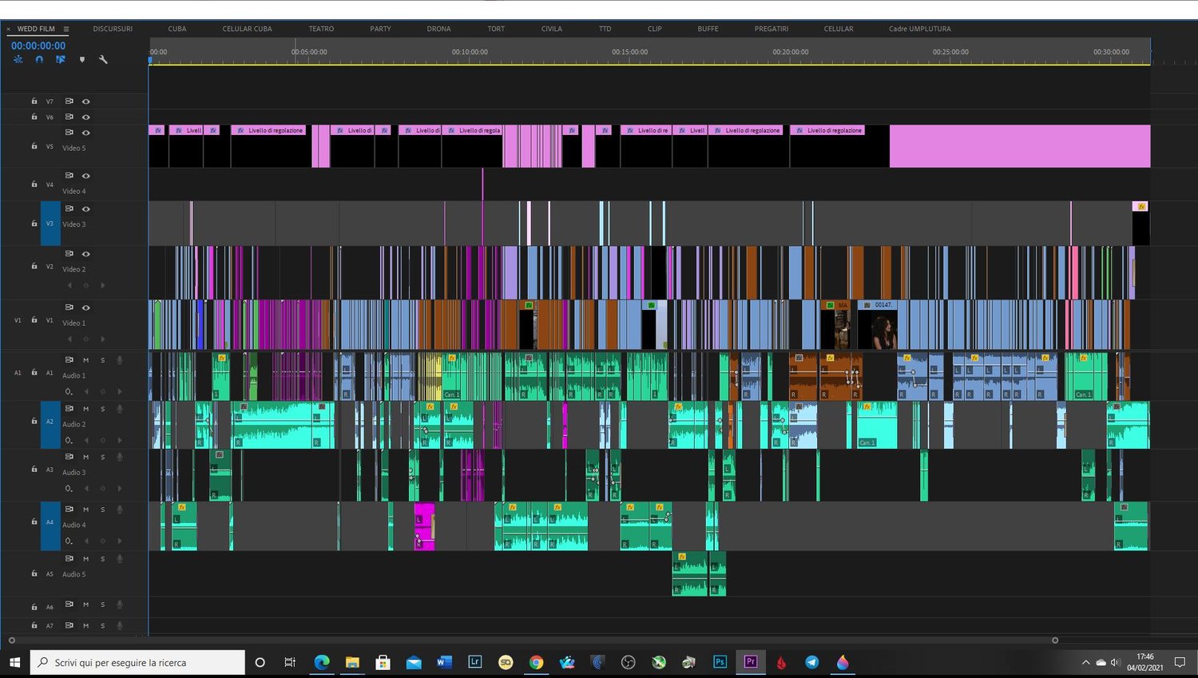Open the Windows Start menu
Image resolution: width=1198 pixels, height=678 pixels.
point(14,662)
